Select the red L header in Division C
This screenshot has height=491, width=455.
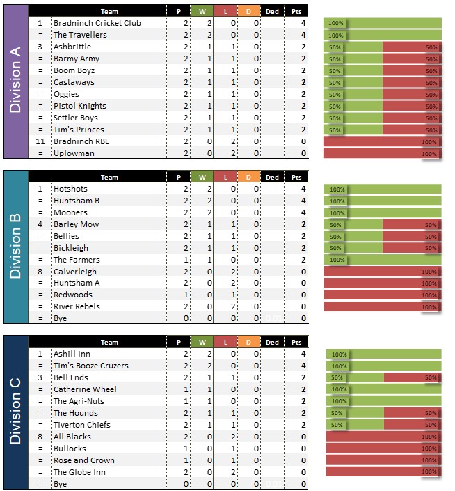pos(225,342)
